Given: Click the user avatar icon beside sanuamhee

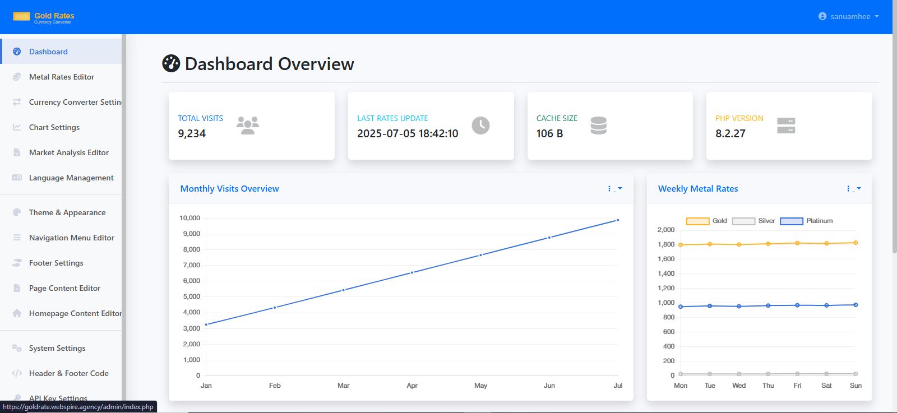Looking at the screenshot, I should click(822, 16).
